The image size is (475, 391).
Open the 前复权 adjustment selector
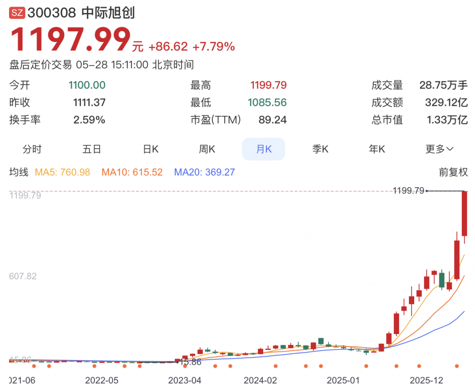[x=453, y=172]
